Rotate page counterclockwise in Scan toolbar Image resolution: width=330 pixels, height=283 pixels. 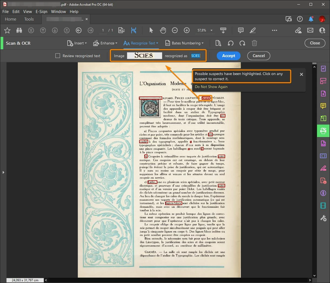(x=231, y=43)
